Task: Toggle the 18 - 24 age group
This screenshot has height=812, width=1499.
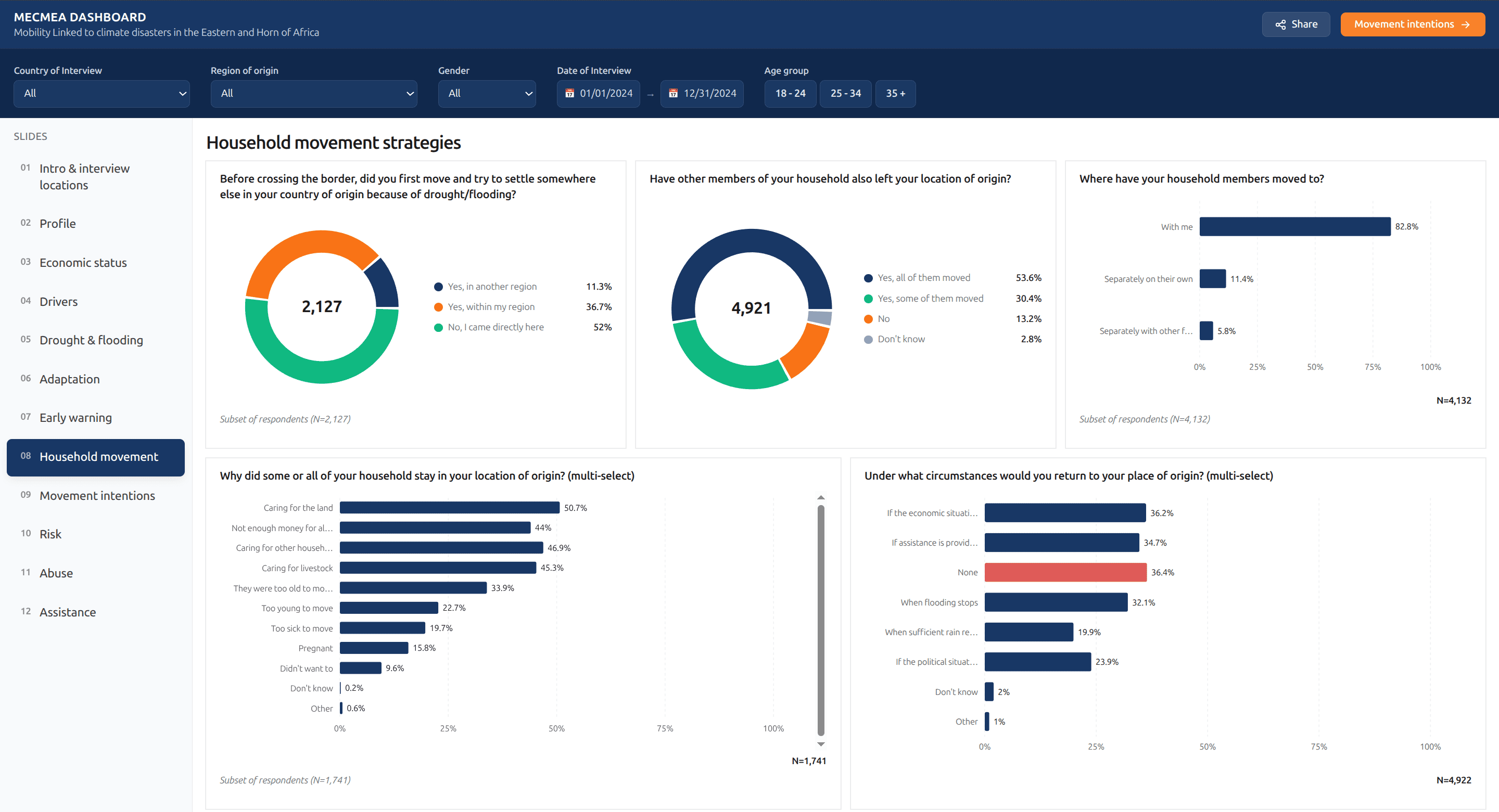Action: (x=790, y=94)
